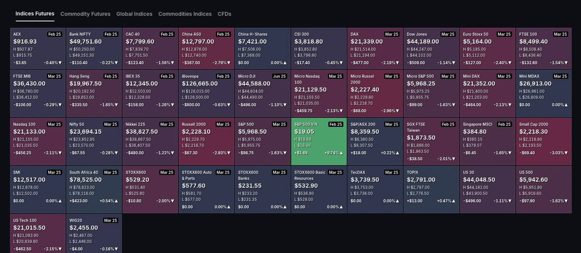Click the US 500 tile

(x=544, y=189)
